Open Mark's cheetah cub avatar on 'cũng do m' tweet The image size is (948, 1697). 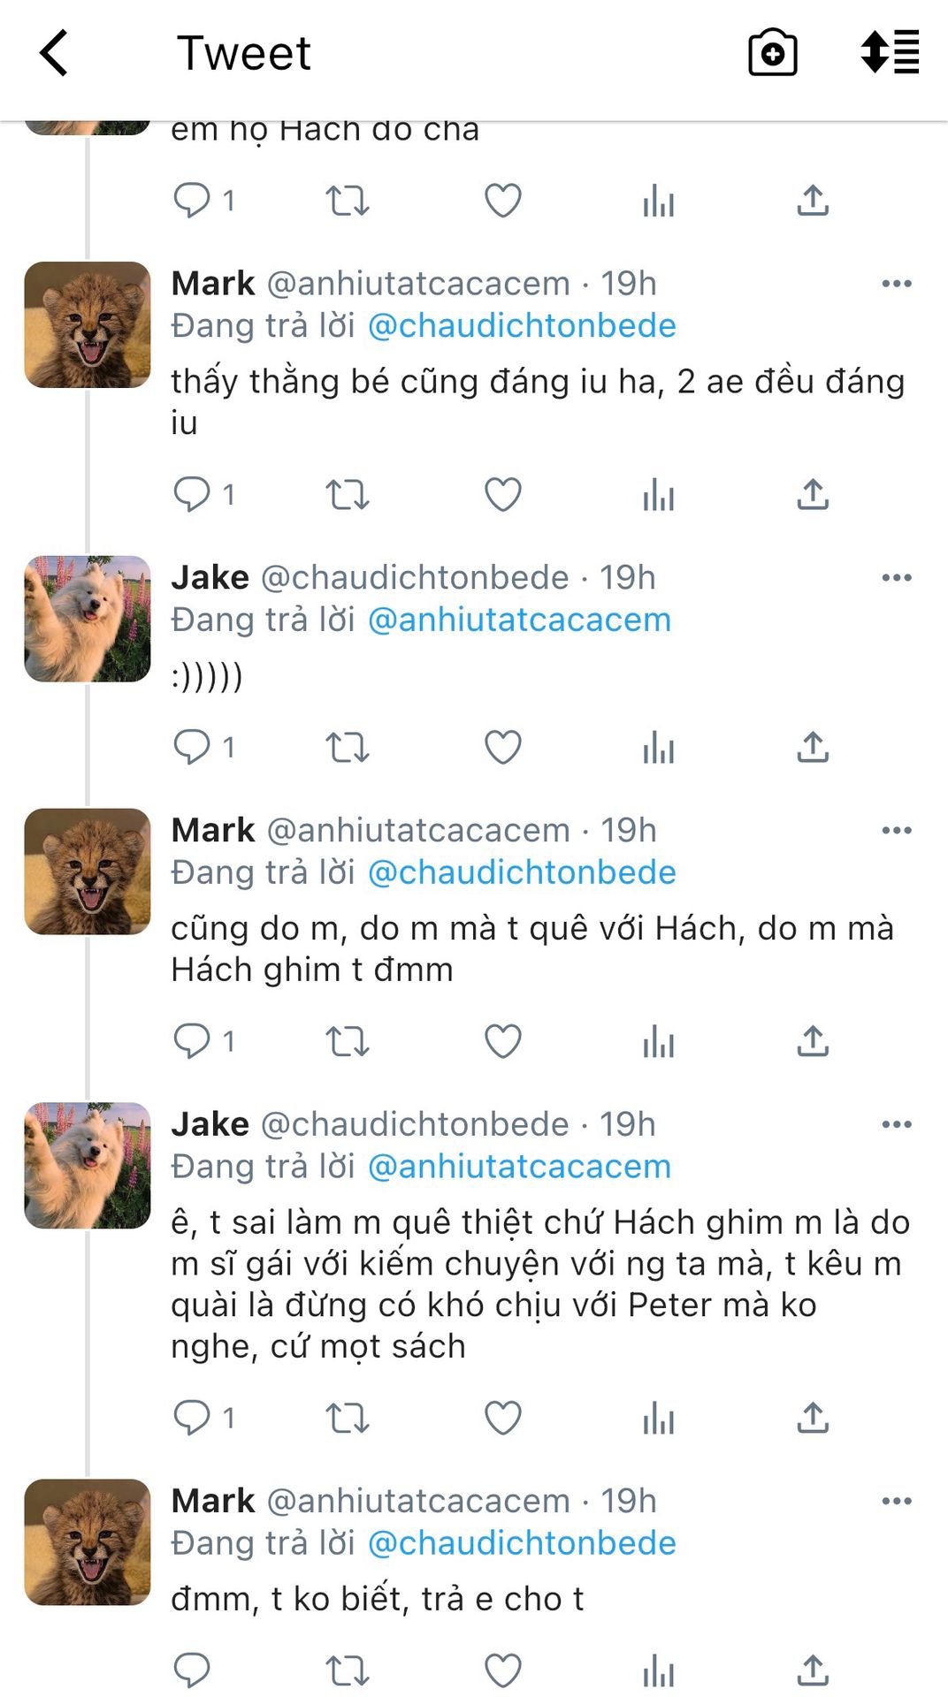point(88,871)
